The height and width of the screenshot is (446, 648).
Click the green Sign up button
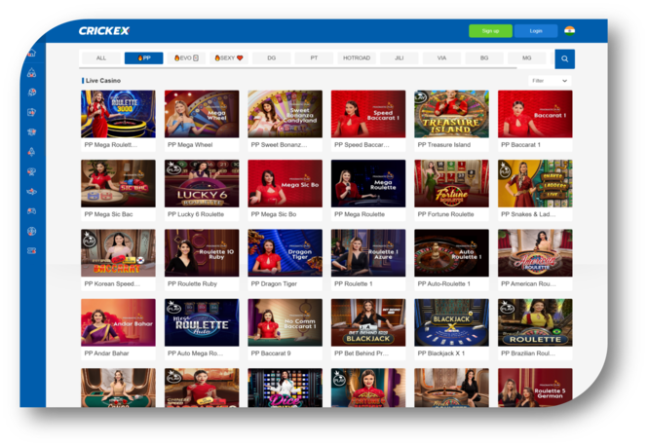tap(490, 31)
